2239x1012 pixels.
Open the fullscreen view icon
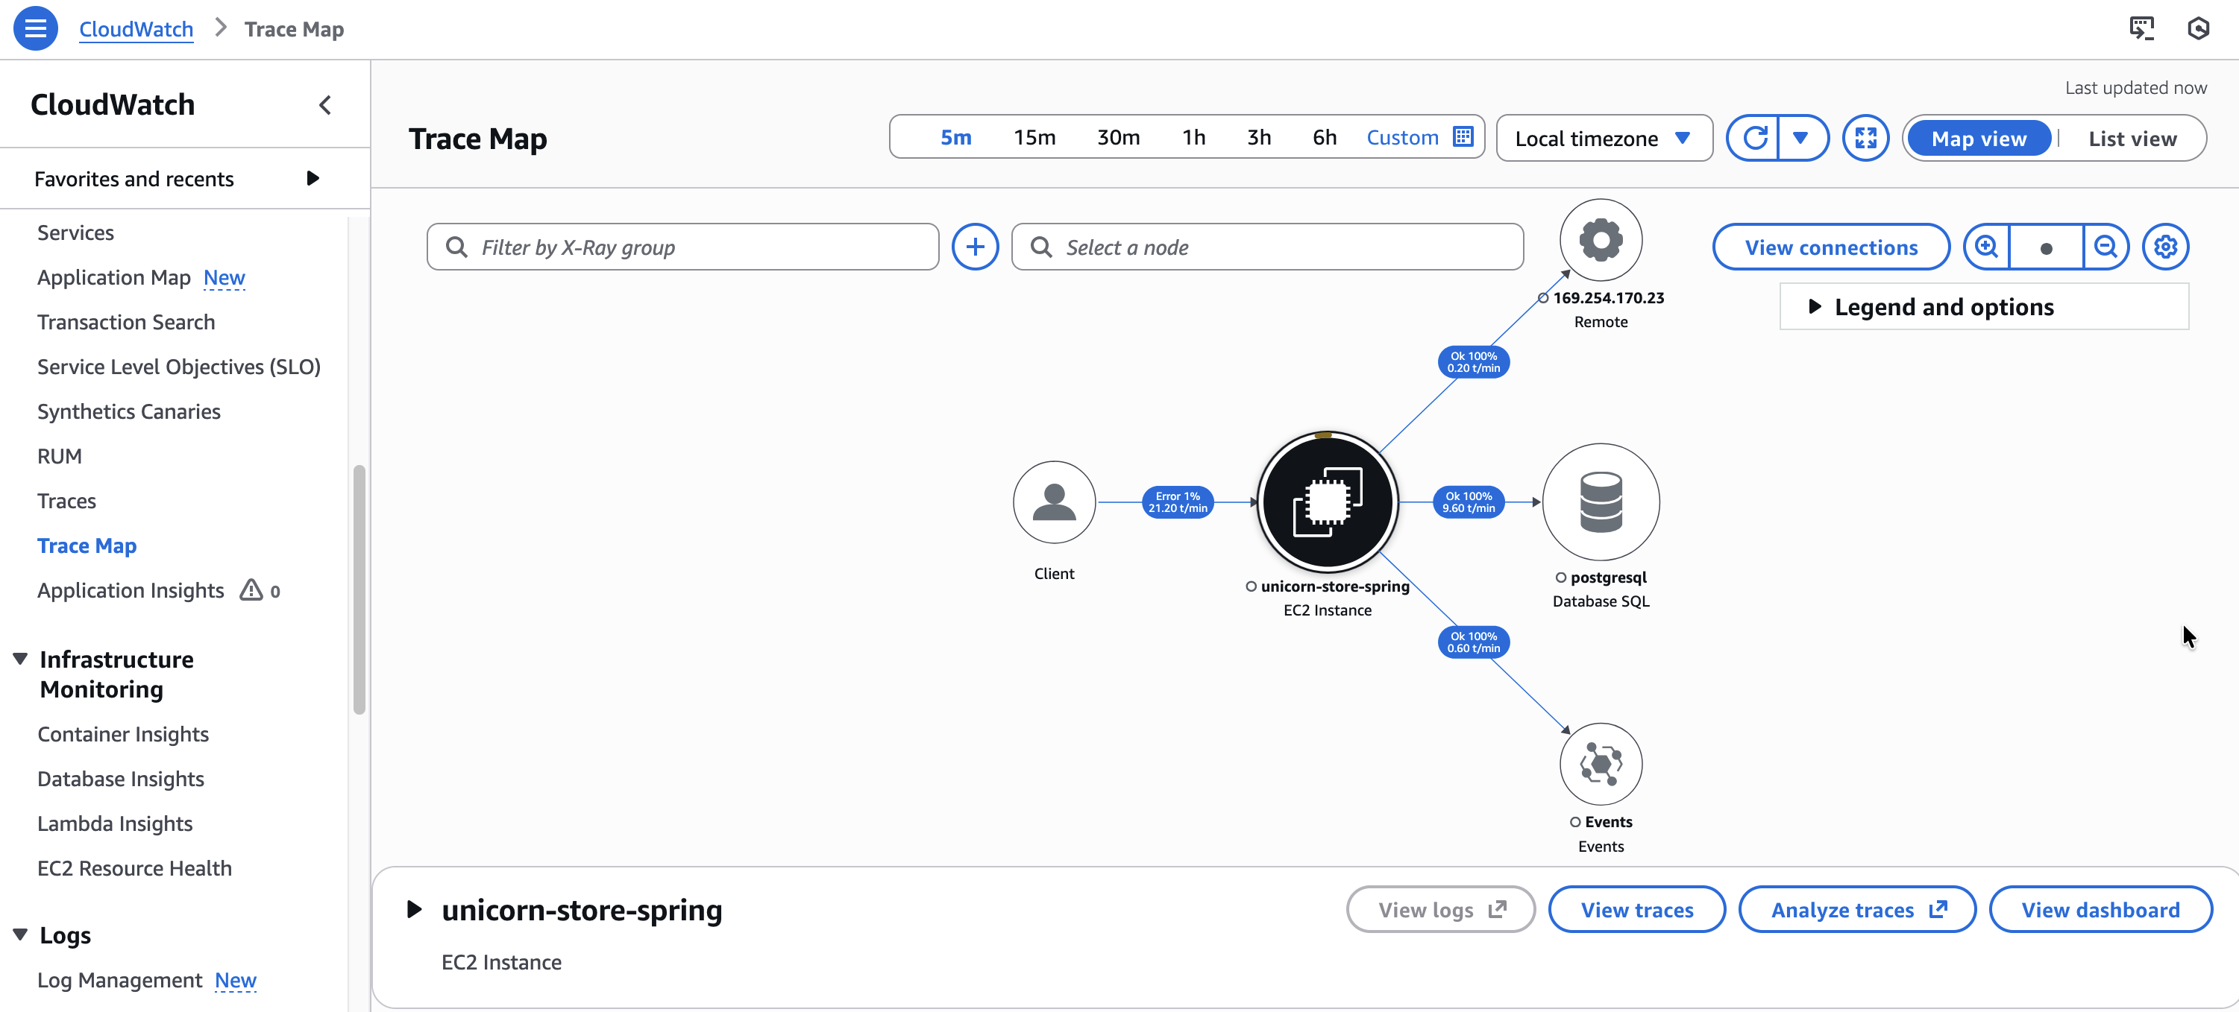(1865, 137)
